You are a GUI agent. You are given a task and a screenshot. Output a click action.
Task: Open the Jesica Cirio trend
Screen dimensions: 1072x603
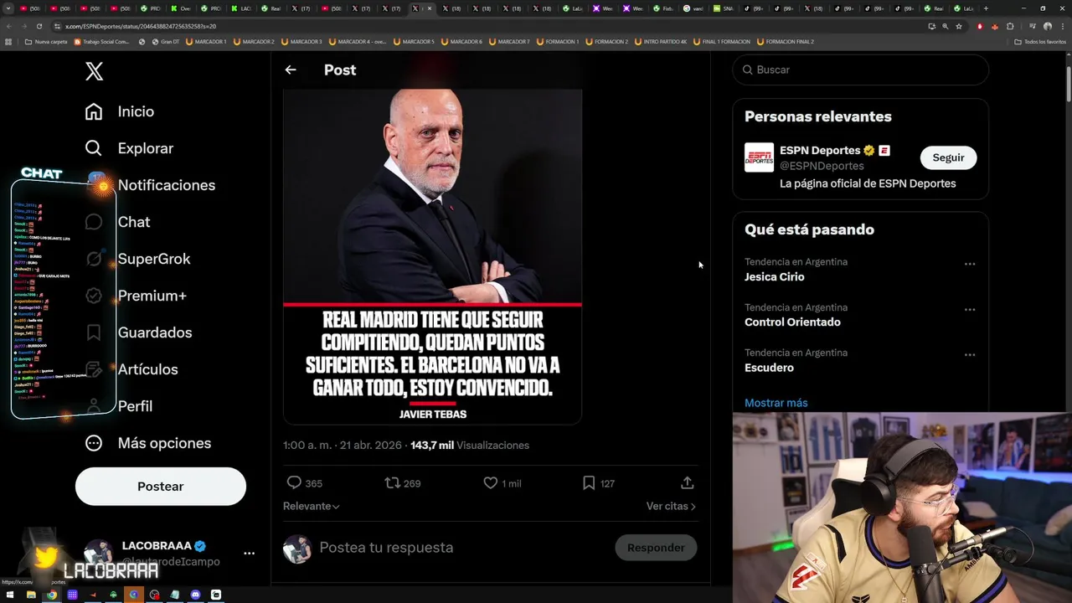[774, 277]
